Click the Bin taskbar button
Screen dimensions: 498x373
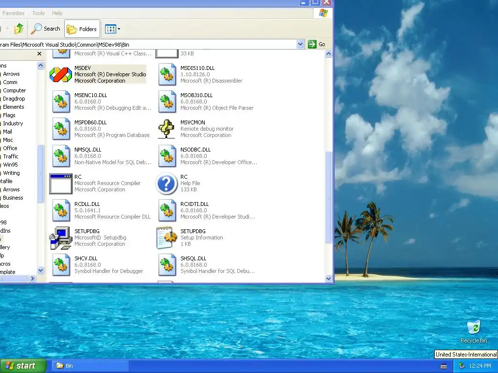click(90, 366)
